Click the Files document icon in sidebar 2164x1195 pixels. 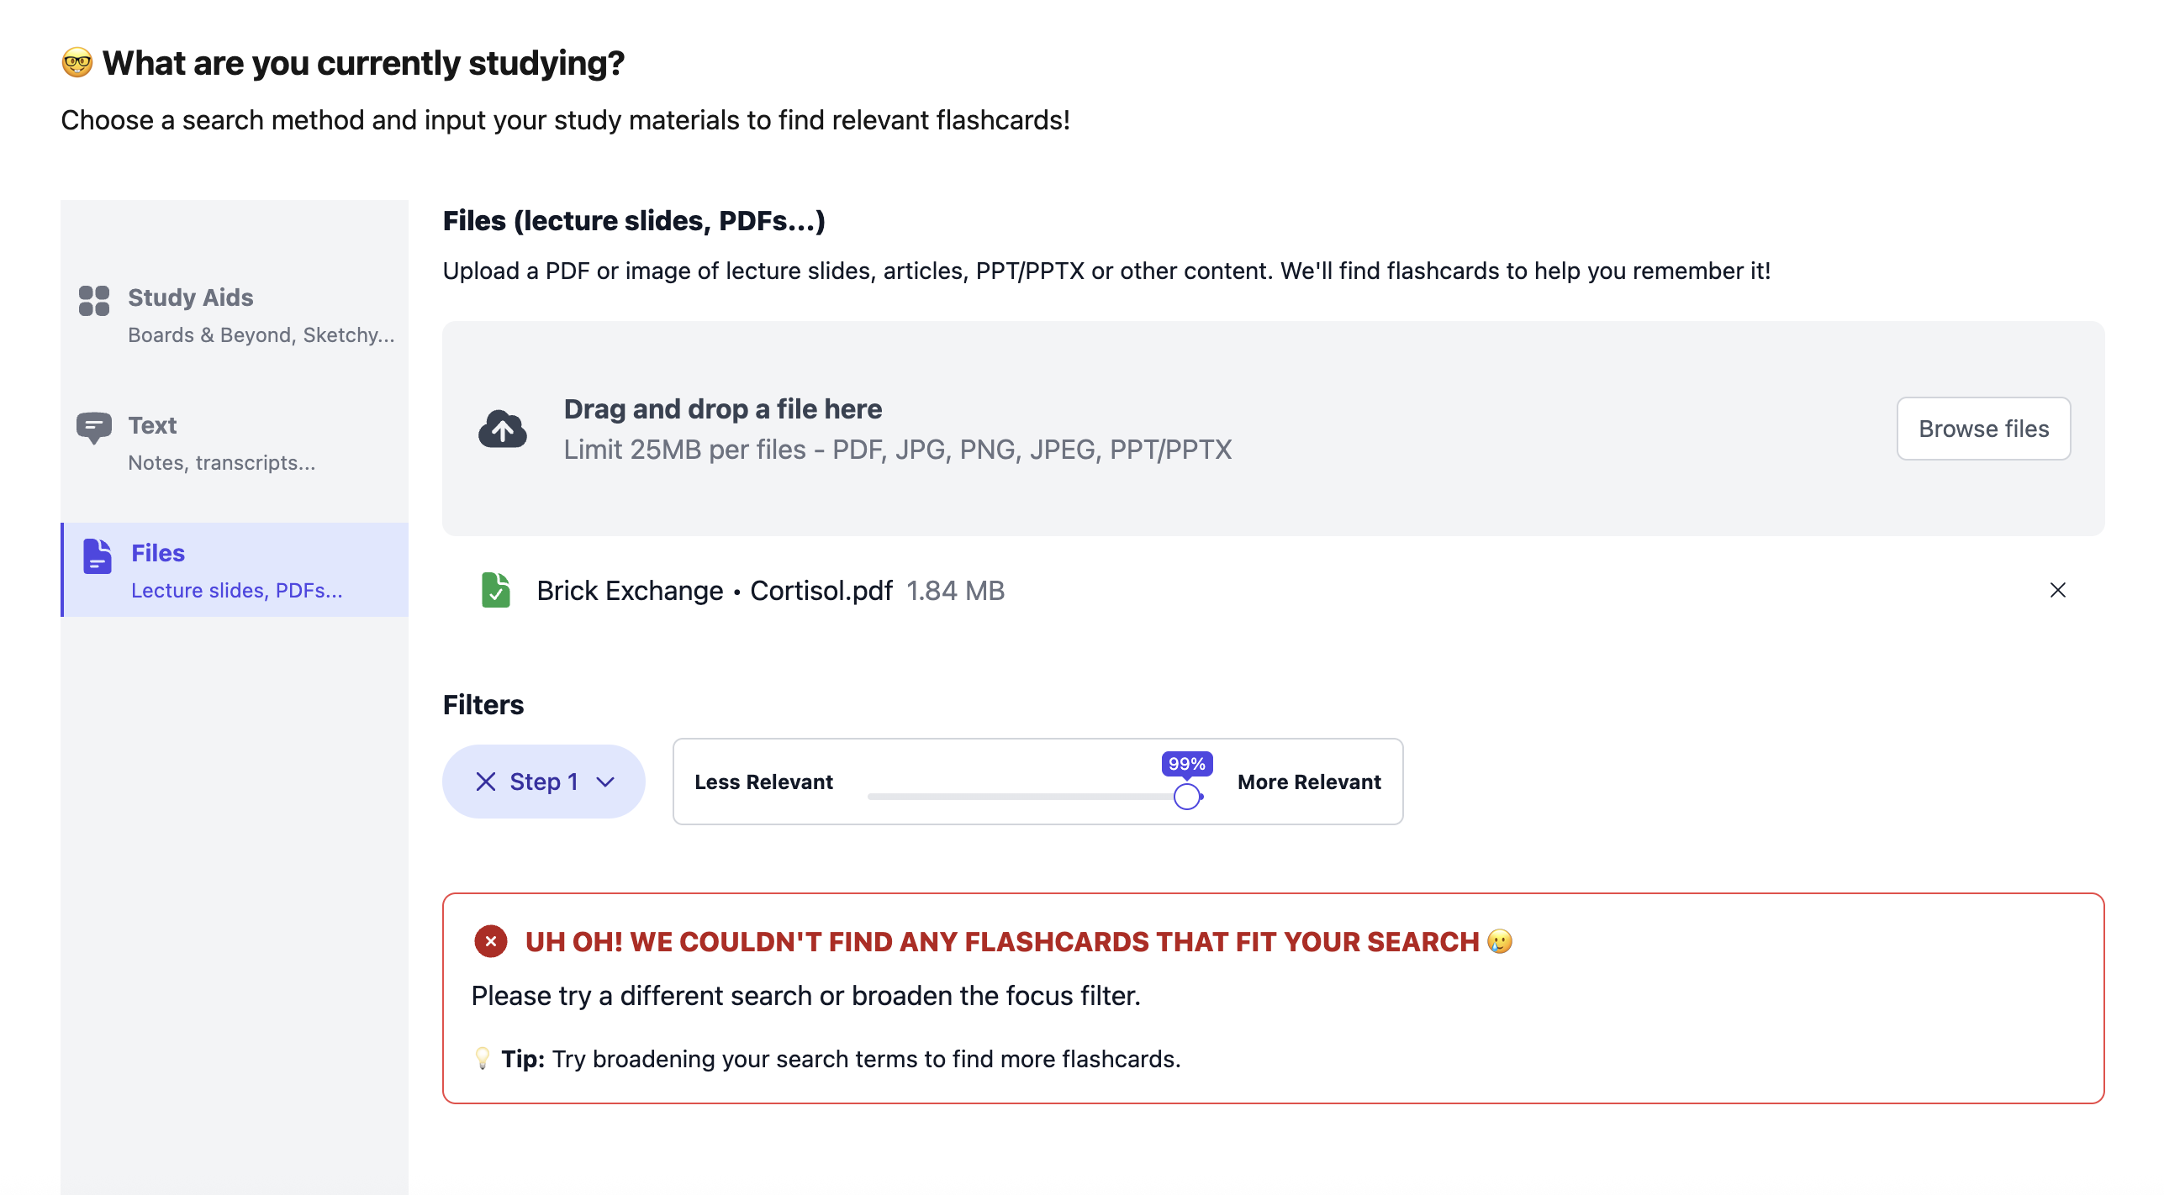pos(98,556)
